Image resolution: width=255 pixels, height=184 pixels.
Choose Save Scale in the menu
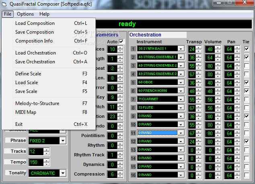[x=51, y=91]
